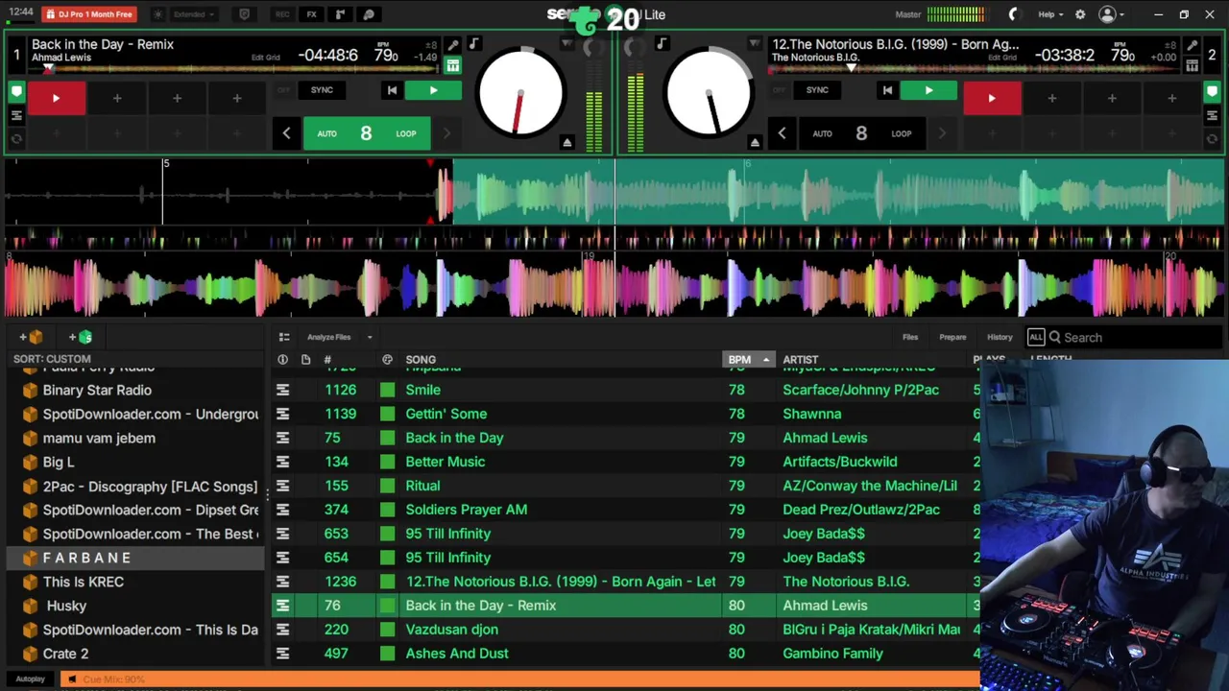
Task: Select cue points tab on deck 2
Action: pos(1212,91)
